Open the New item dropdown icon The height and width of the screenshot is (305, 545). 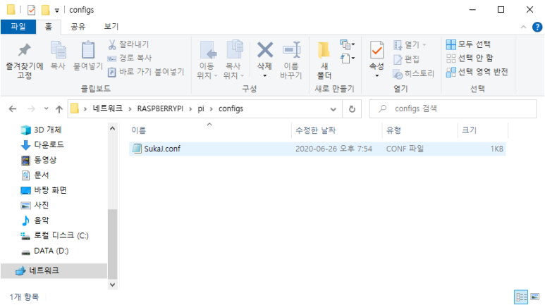pyautogui.click(x=347, y=44)
